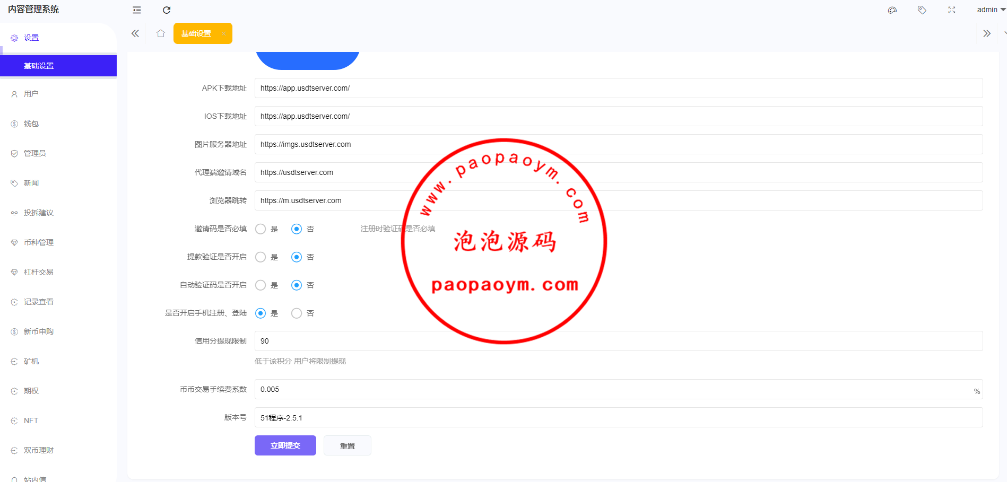Screen dimensions: 1007x482
Task: Focus the 浏览器跳转 input field
Action: pyautogui.click(x=619, y=200)
